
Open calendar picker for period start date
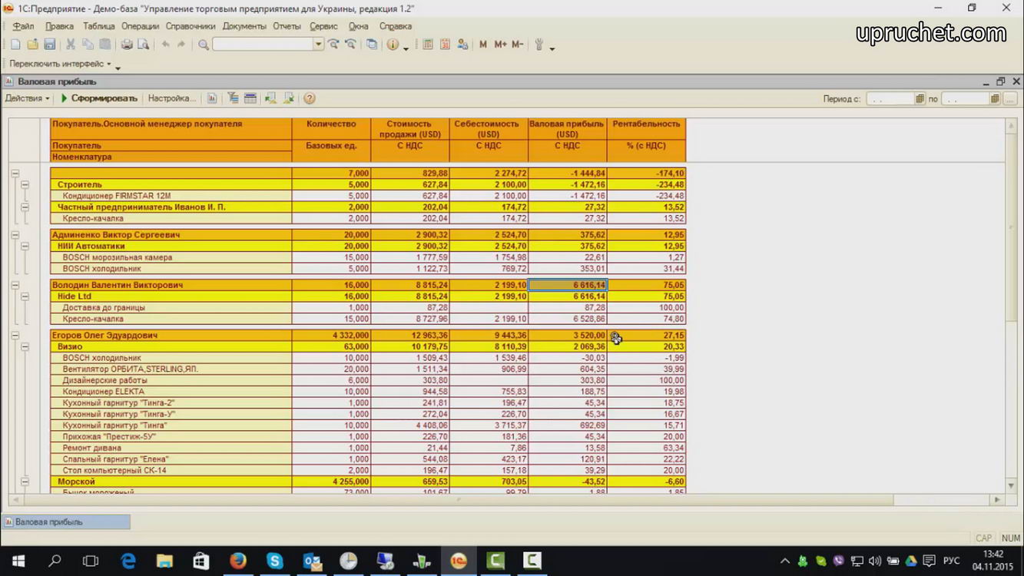click(920, 99)
